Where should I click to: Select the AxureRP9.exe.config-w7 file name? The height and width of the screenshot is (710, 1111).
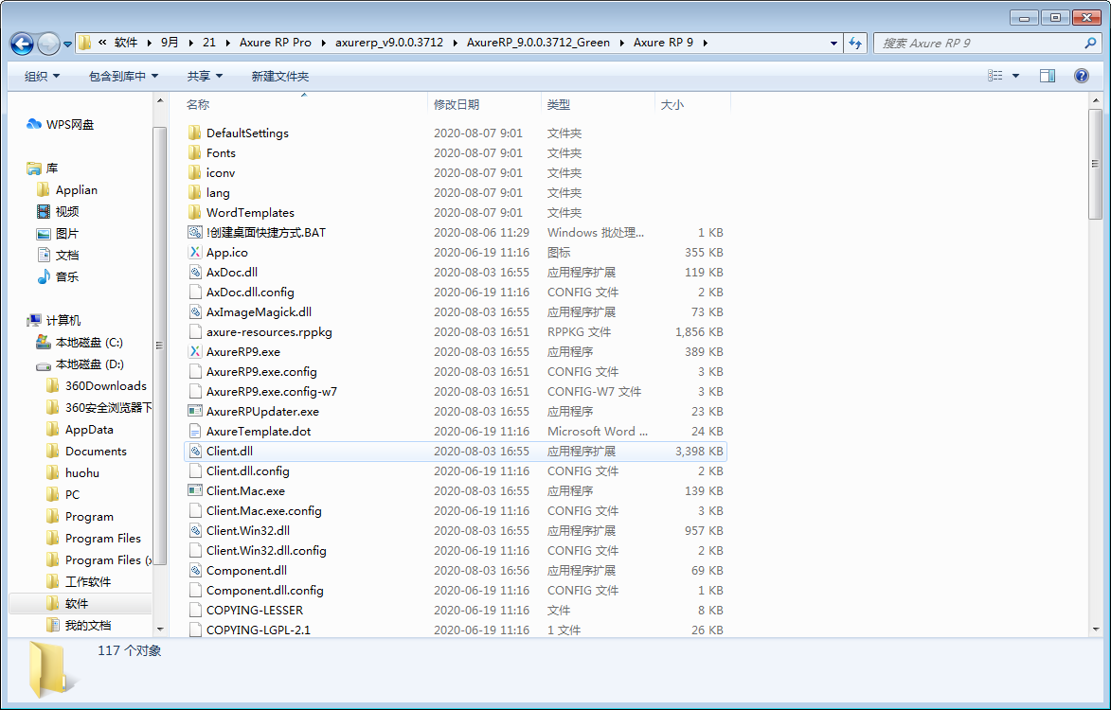(x=272, y=392)
